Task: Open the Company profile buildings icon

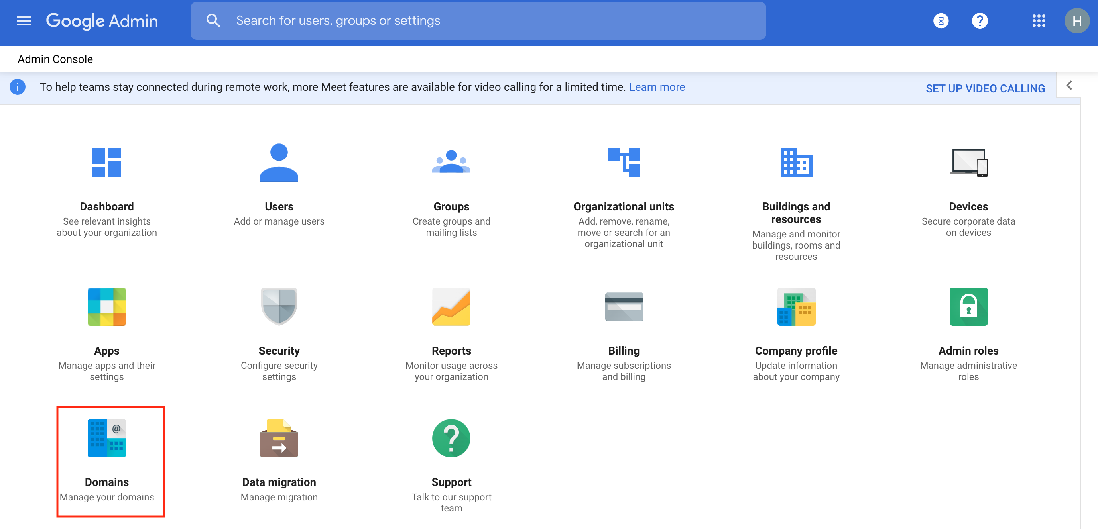Action: [796, 307]
